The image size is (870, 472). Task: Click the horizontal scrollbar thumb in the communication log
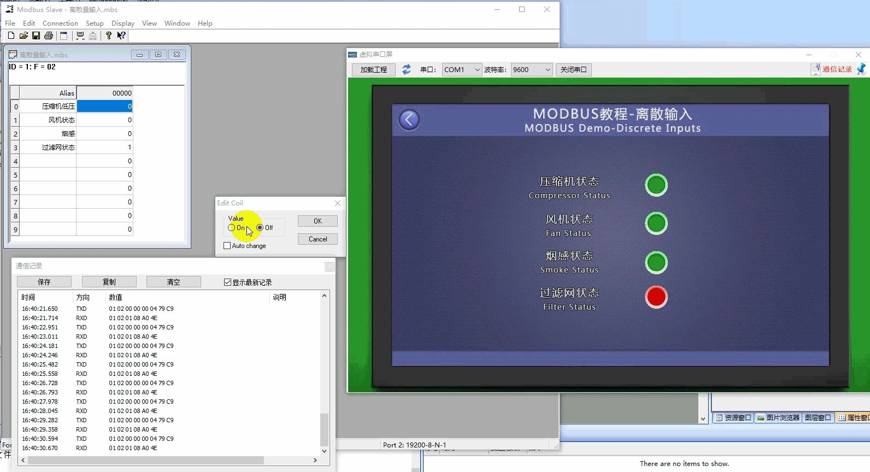coord(145,461)
